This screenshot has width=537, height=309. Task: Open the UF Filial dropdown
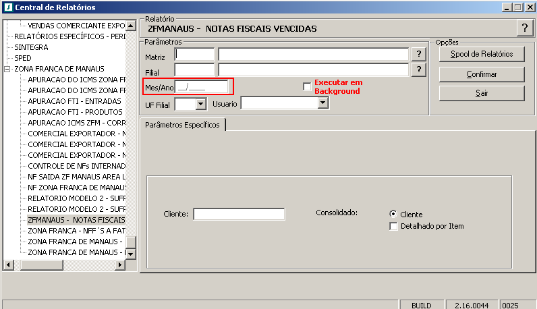click(200, 104)
